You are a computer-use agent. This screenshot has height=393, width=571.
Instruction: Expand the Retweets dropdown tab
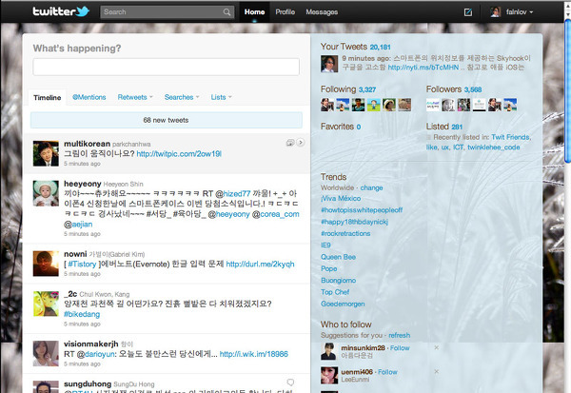pyautogui.click(x=135, y=97)
